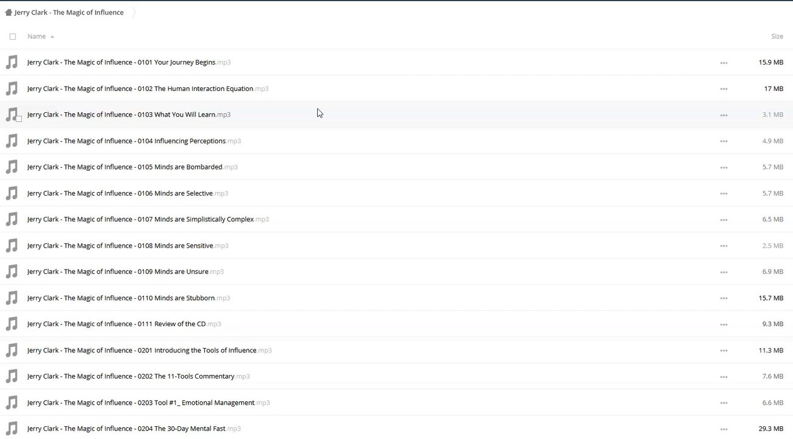793x439 pixels.
Task: Tick the checkbox on the 0103 What You Will Learn row
Action: pos(19,119)
